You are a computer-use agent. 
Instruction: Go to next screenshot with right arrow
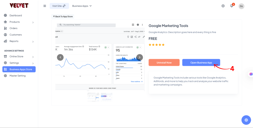[140, 57]
